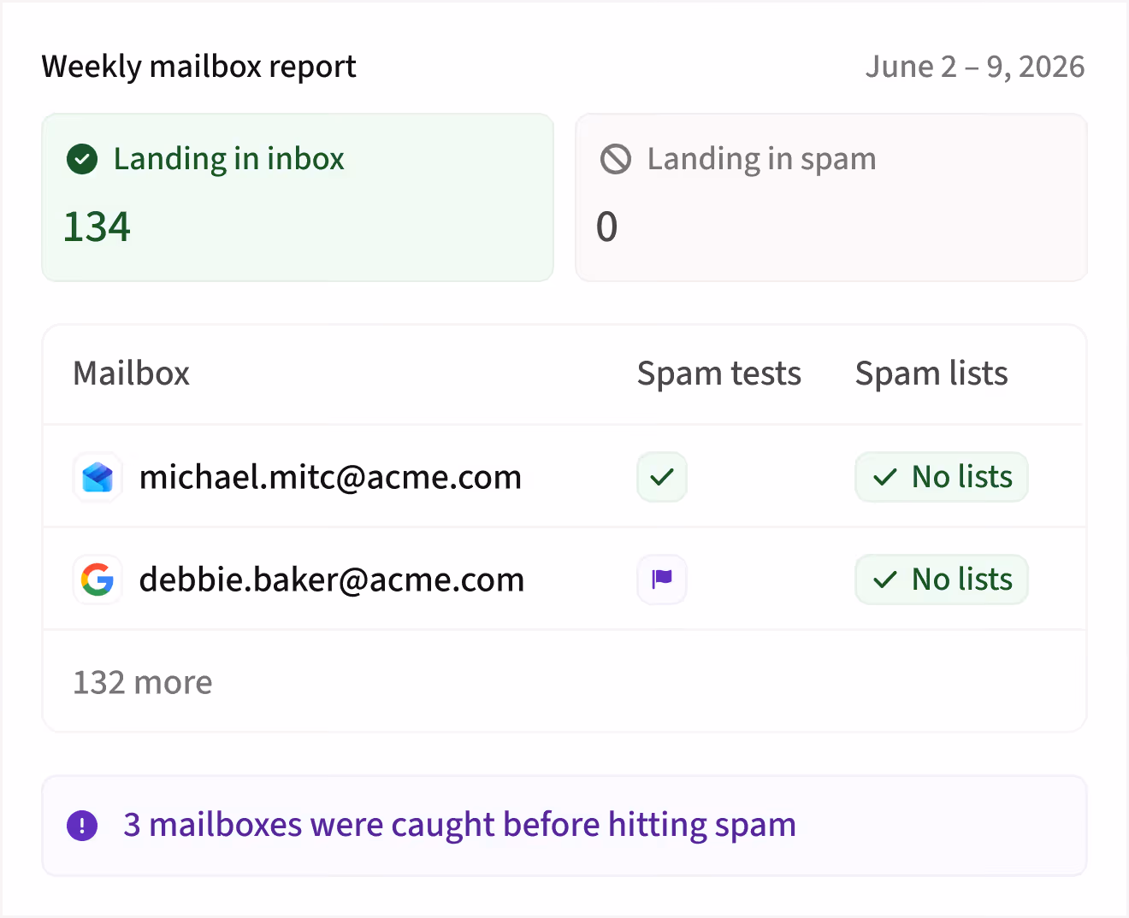Click the 0 spam count
The image size is (1129, 918).
pos(606,227)
